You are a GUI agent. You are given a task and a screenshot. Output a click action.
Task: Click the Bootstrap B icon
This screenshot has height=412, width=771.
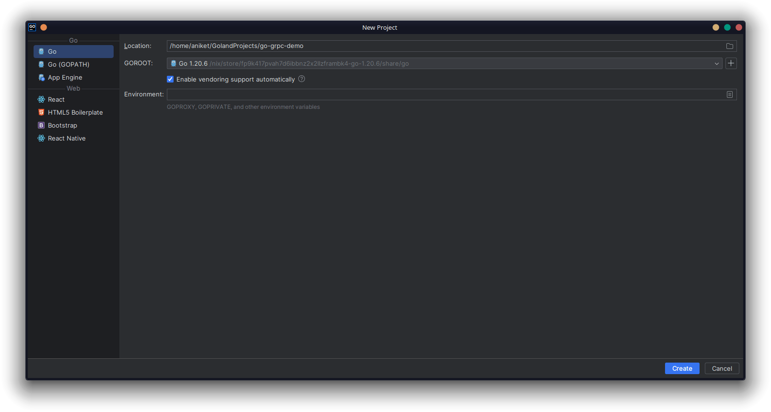click(x=41, y=125)
